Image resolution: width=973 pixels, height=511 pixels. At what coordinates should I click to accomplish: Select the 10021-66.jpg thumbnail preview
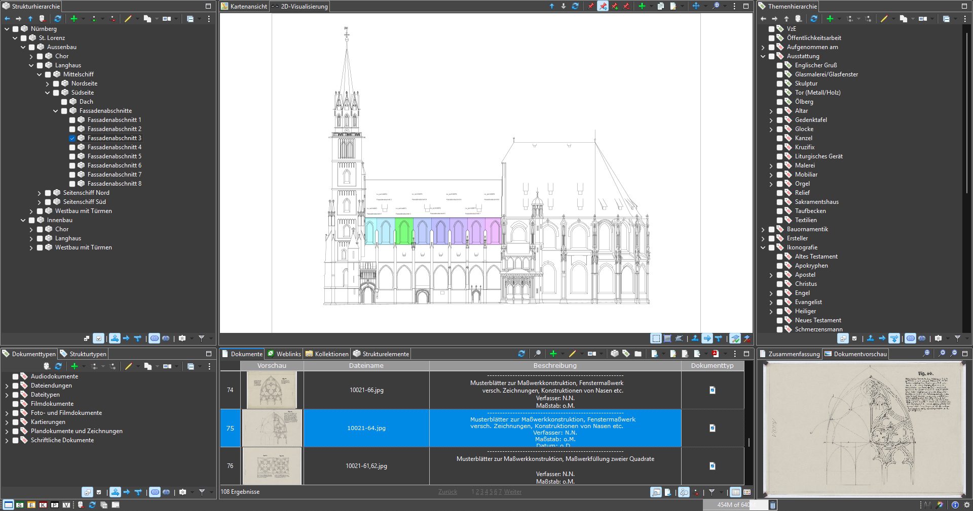pyautogui.click(x=272, y=390)
